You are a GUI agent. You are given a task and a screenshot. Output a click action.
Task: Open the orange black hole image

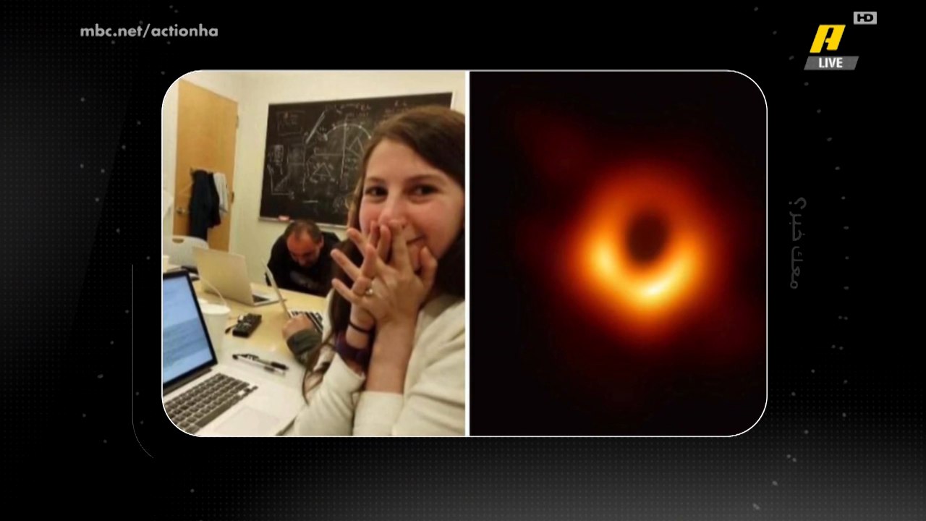(x=618, y=253)
